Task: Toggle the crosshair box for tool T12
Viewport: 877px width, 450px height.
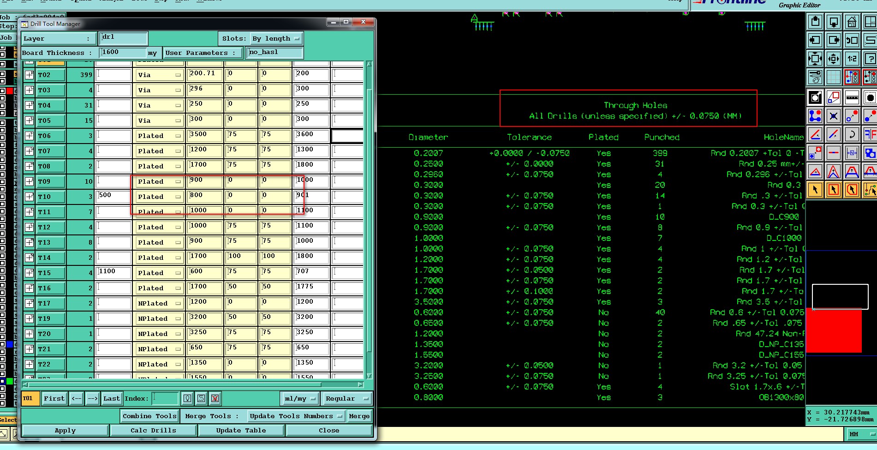Action: tap(29, 227)
